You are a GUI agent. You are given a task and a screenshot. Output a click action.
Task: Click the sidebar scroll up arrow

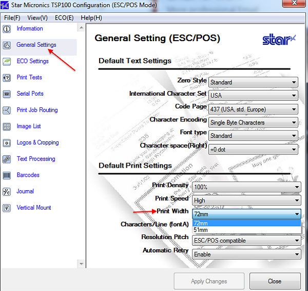click(81, 28)
